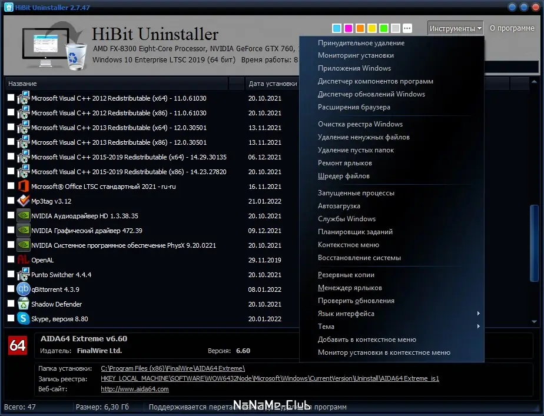The image size is (544, 416).
Task: Click the computer and recycle bin logo
Action: (54, 45)
